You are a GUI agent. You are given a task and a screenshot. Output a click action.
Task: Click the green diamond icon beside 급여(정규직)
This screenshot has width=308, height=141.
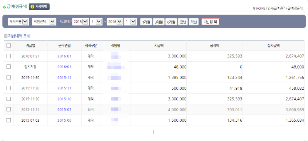pos(4,7)
